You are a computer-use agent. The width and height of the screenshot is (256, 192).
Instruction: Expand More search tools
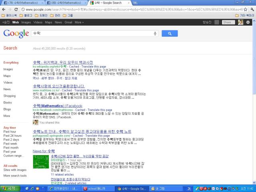tap(15, 176)
